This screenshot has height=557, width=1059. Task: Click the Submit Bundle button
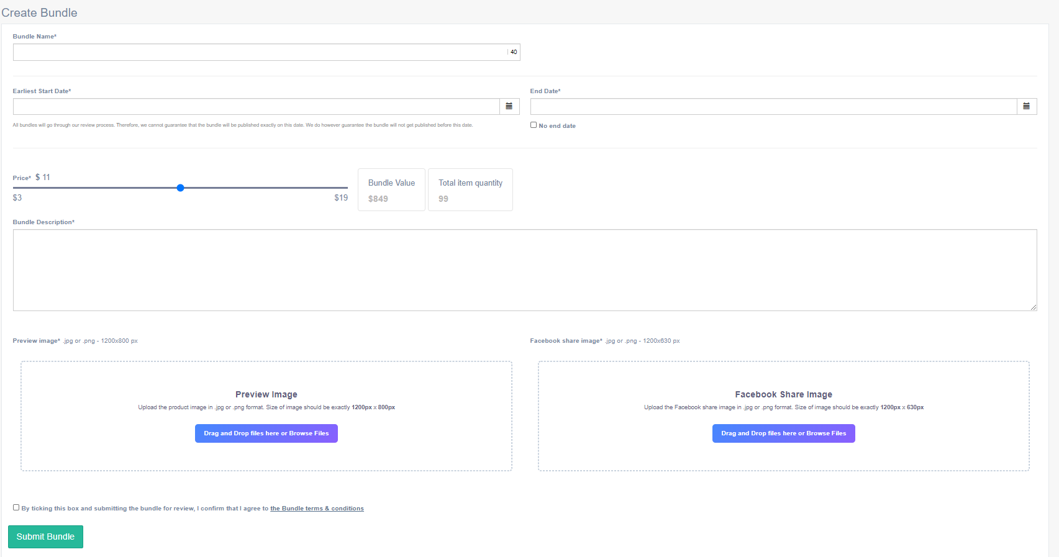tap(45, 537)
